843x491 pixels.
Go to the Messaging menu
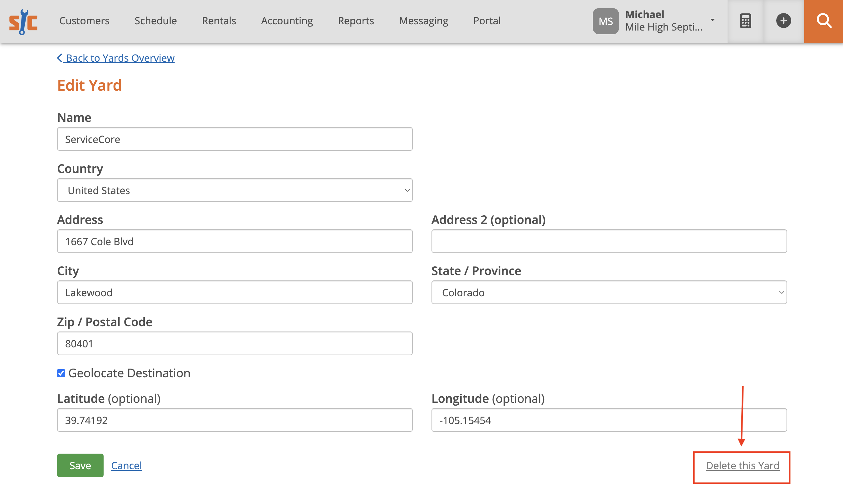pos(423,21)
